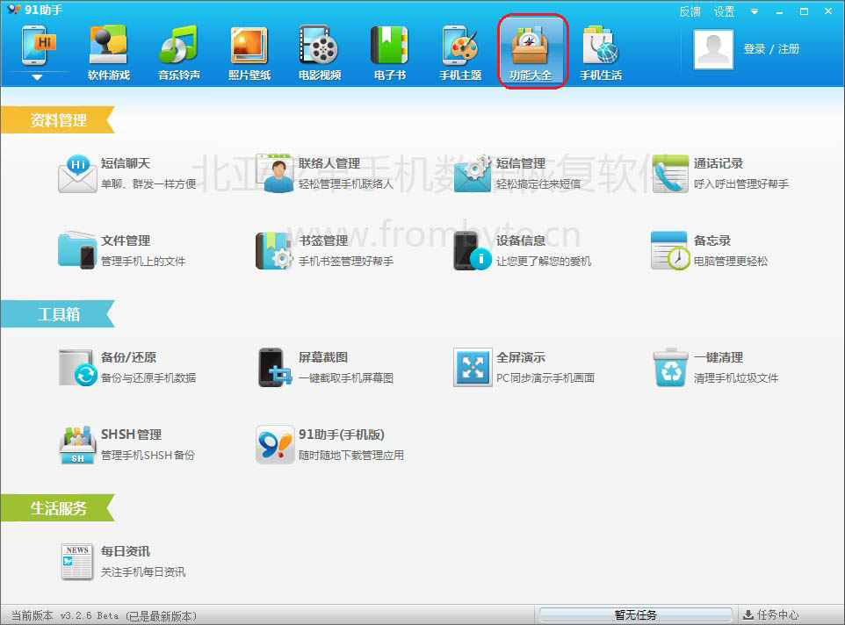Launch 全屏演示 fullscreen demo icon
Viewport: 845px width, 625px height.
(x=473, y=367)
